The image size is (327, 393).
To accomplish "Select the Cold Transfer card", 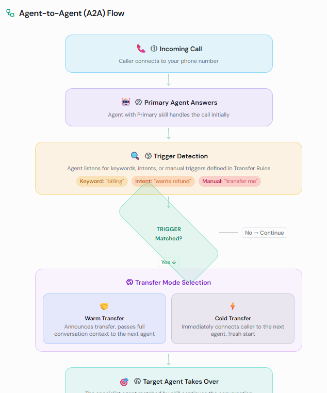I will [233, 319].
